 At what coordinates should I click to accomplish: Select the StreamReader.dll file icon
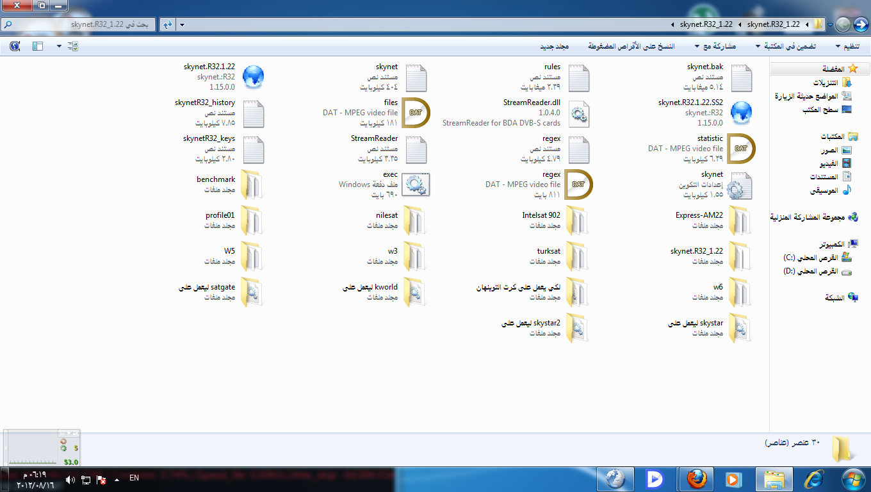tap(579, 114)
